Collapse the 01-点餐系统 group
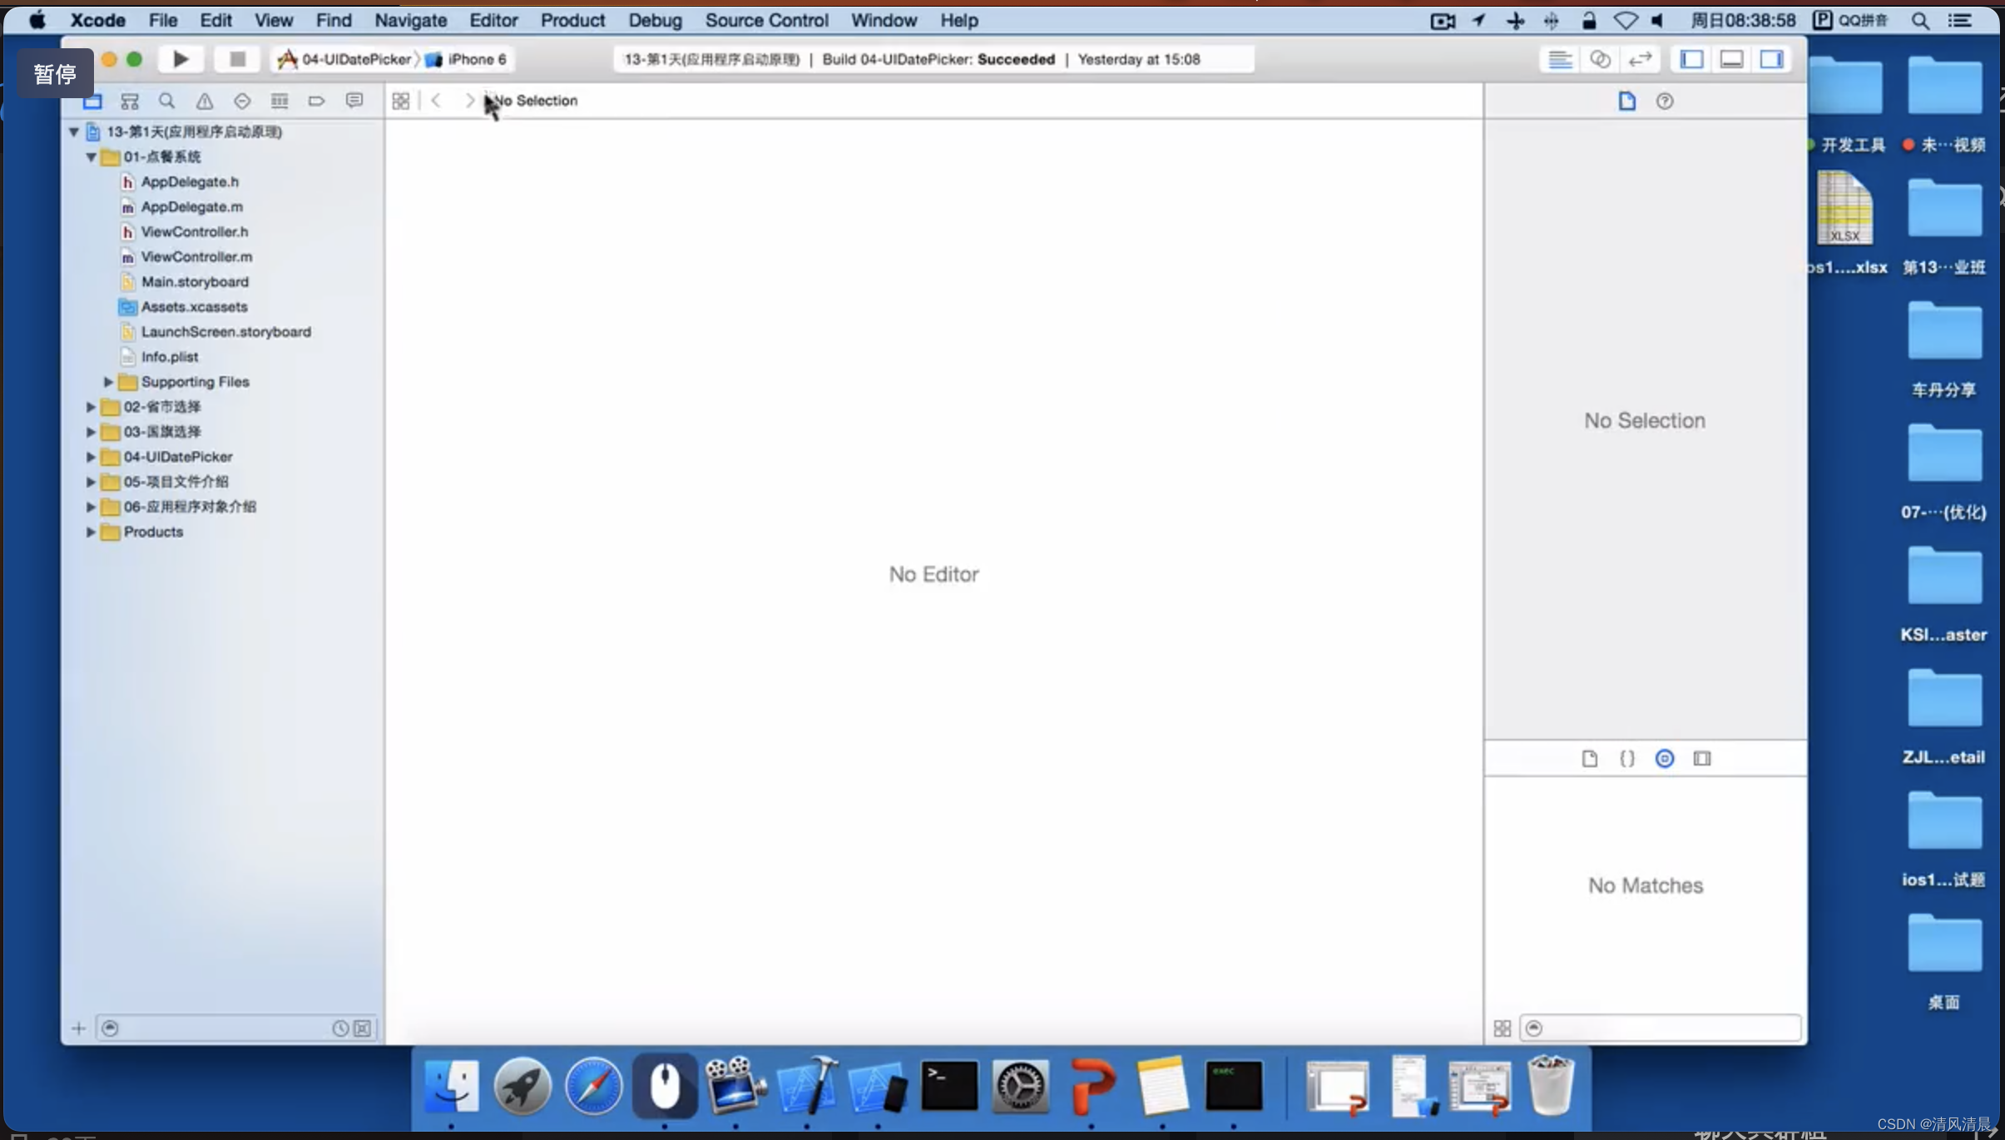 pyautogui.click(x=91, y=156)
